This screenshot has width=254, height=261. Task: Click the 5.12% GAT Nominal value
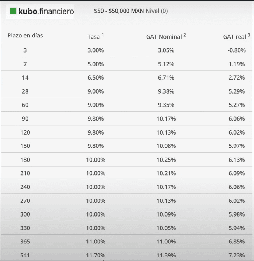click(x=166, y=64)
